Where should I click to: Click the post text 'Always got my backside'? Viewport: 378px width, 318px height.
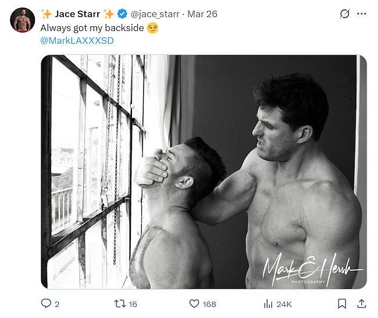coord(92,28)
